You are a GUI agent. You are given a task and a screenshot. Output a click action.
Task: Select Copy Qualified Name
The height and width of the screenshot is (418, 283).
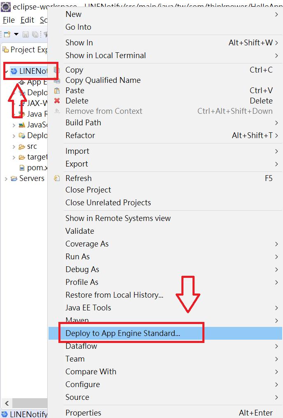(x=165, y=80)
